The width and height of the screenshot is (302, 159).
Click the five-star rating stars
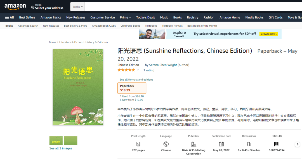click(126, 70)
